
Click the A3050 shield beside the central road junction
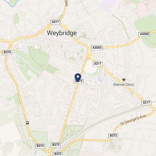[97, 48]
